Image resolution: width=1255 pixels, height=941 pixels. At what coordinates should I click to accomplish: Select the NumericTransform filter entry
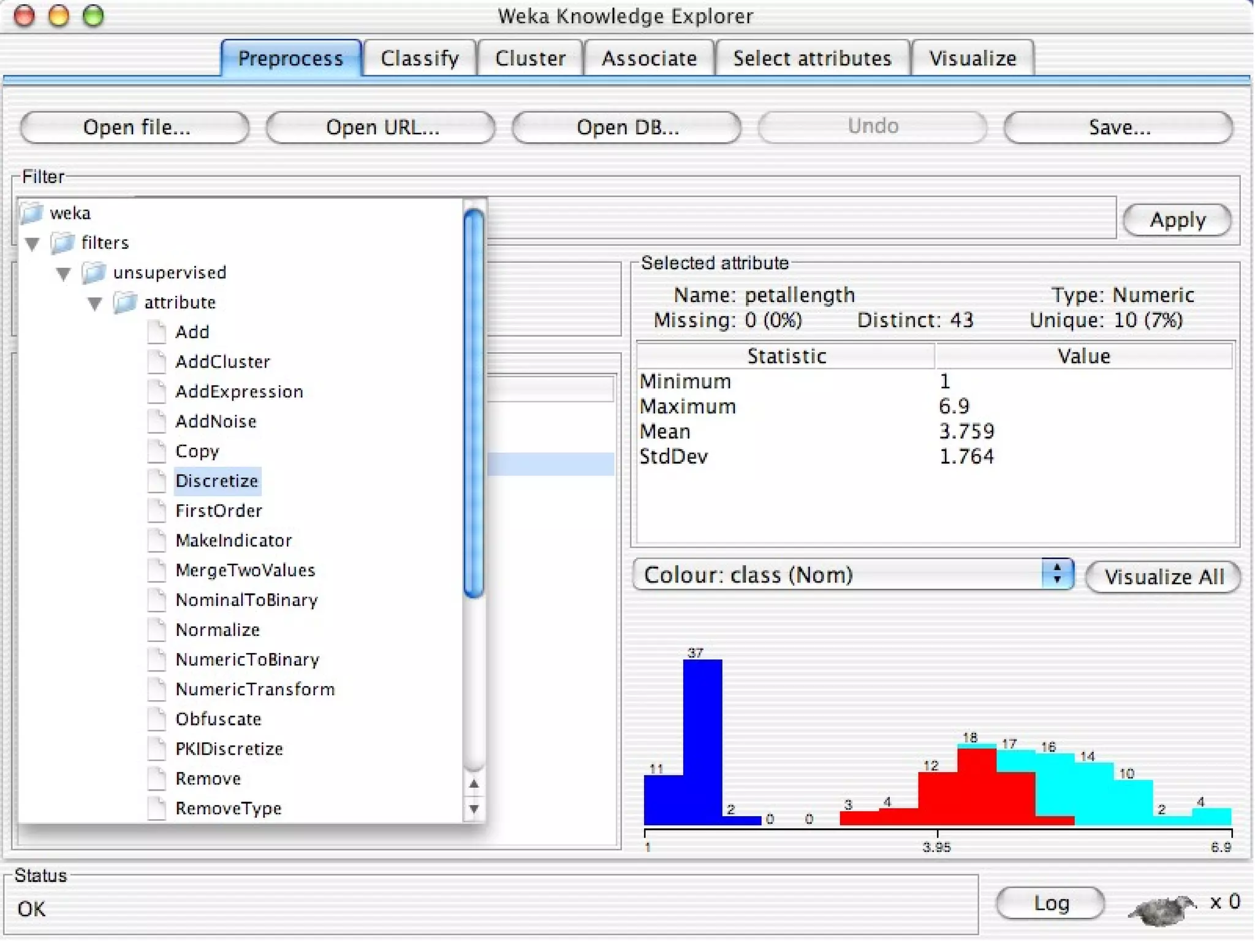(x=255, y=690)
